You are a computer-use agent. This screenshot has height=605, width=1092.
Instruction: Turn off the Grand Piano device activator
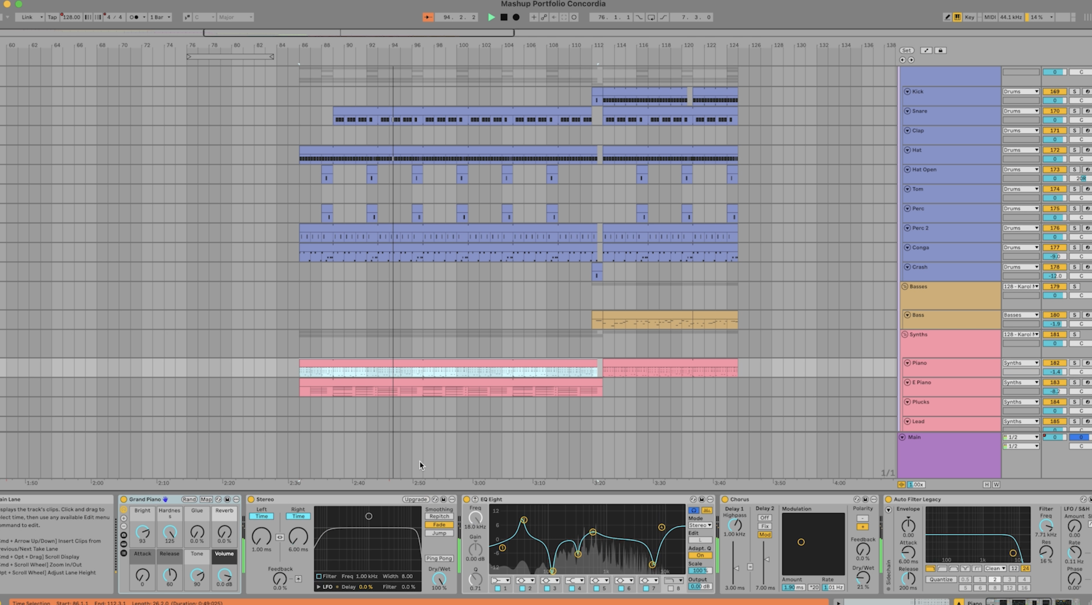[124, 499]
